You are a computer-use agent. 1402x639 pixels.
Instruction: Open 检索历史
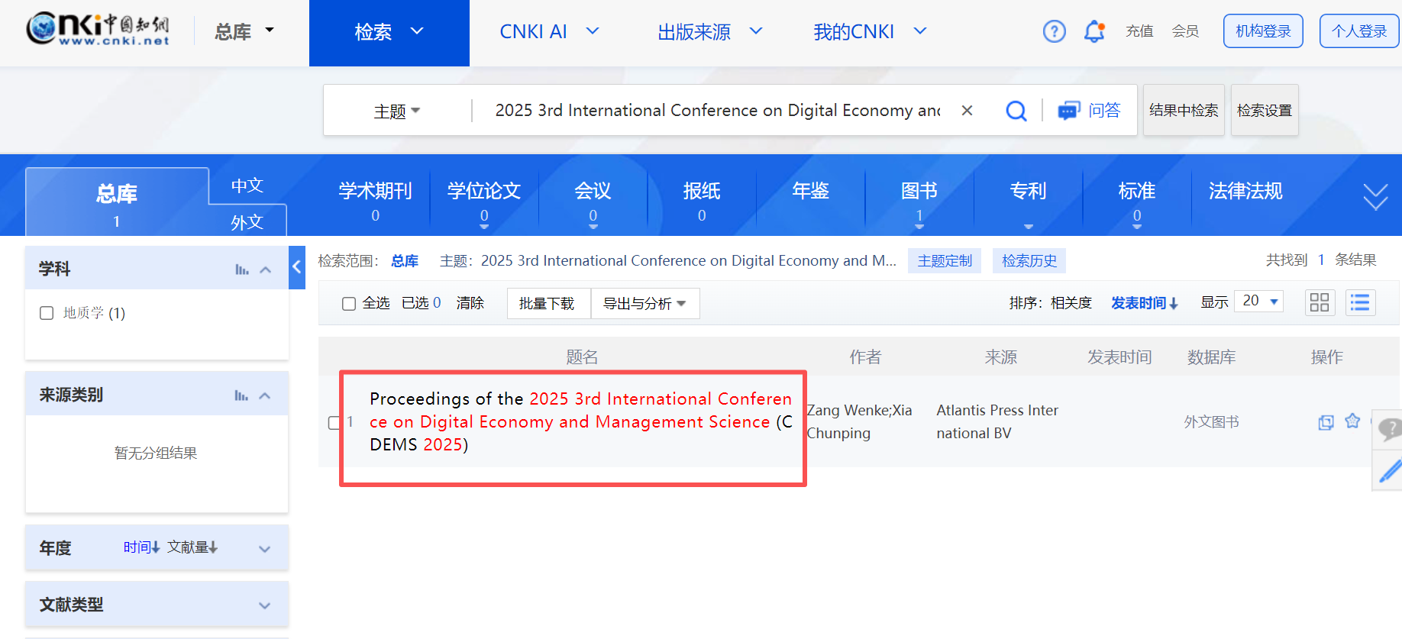pos(1029,261)
